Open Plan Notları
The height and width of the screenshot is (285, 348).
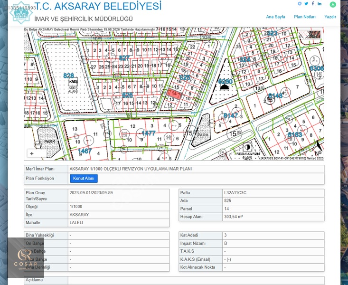click(304, 17)
